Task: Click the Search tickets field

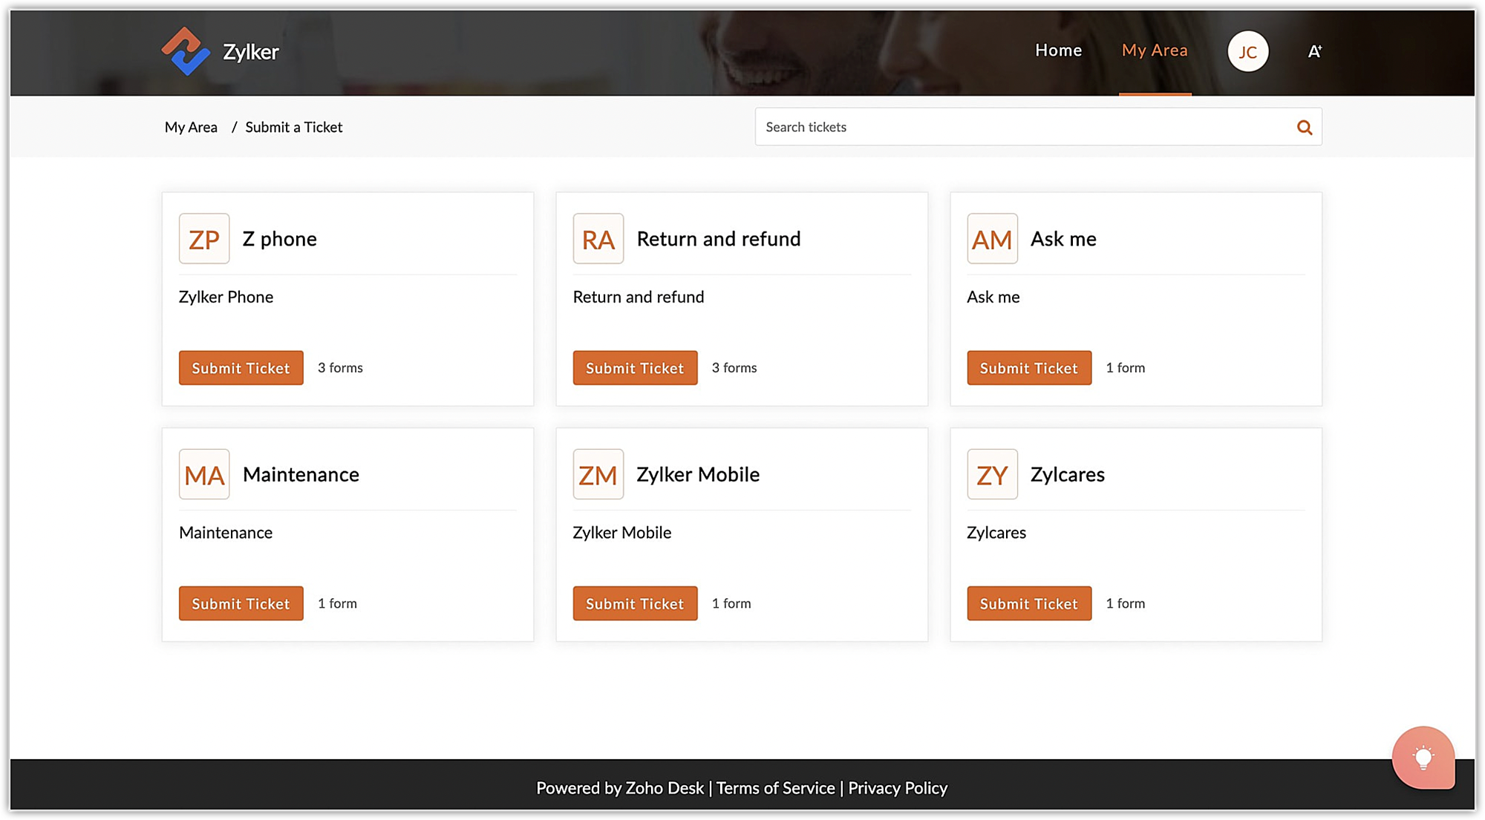Action: click(x=1025, y=127)
